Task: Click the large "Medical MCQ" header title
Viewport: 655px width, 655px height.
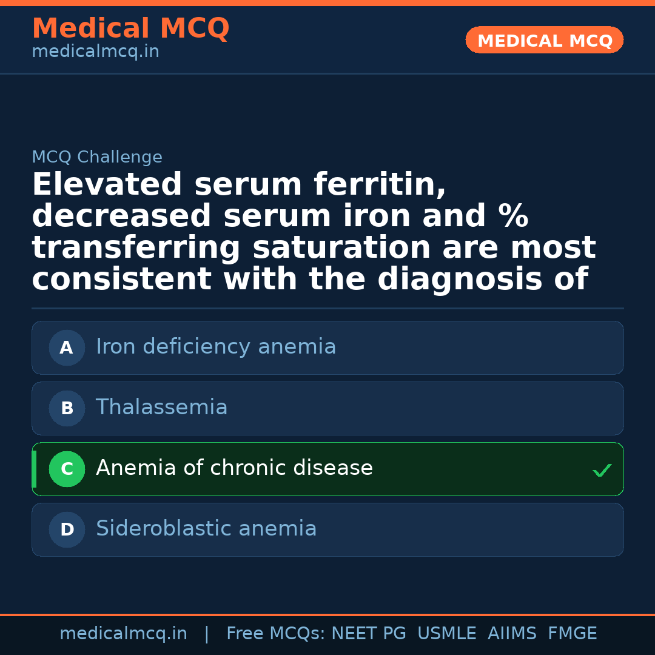Action: click(x=130, y=29)
